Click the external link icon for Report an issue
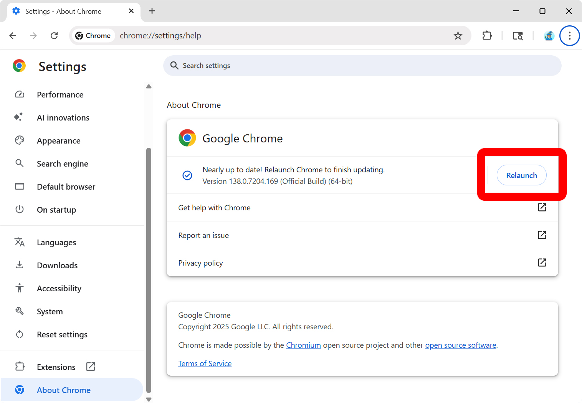 click(542, 235)
